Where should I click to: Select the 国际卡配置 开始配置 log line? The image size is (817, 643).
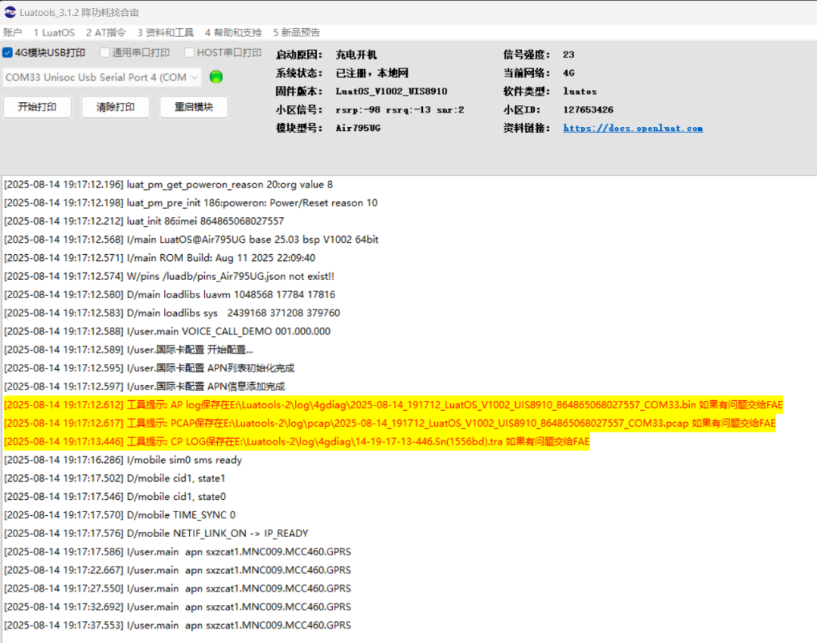click(128, 349)
